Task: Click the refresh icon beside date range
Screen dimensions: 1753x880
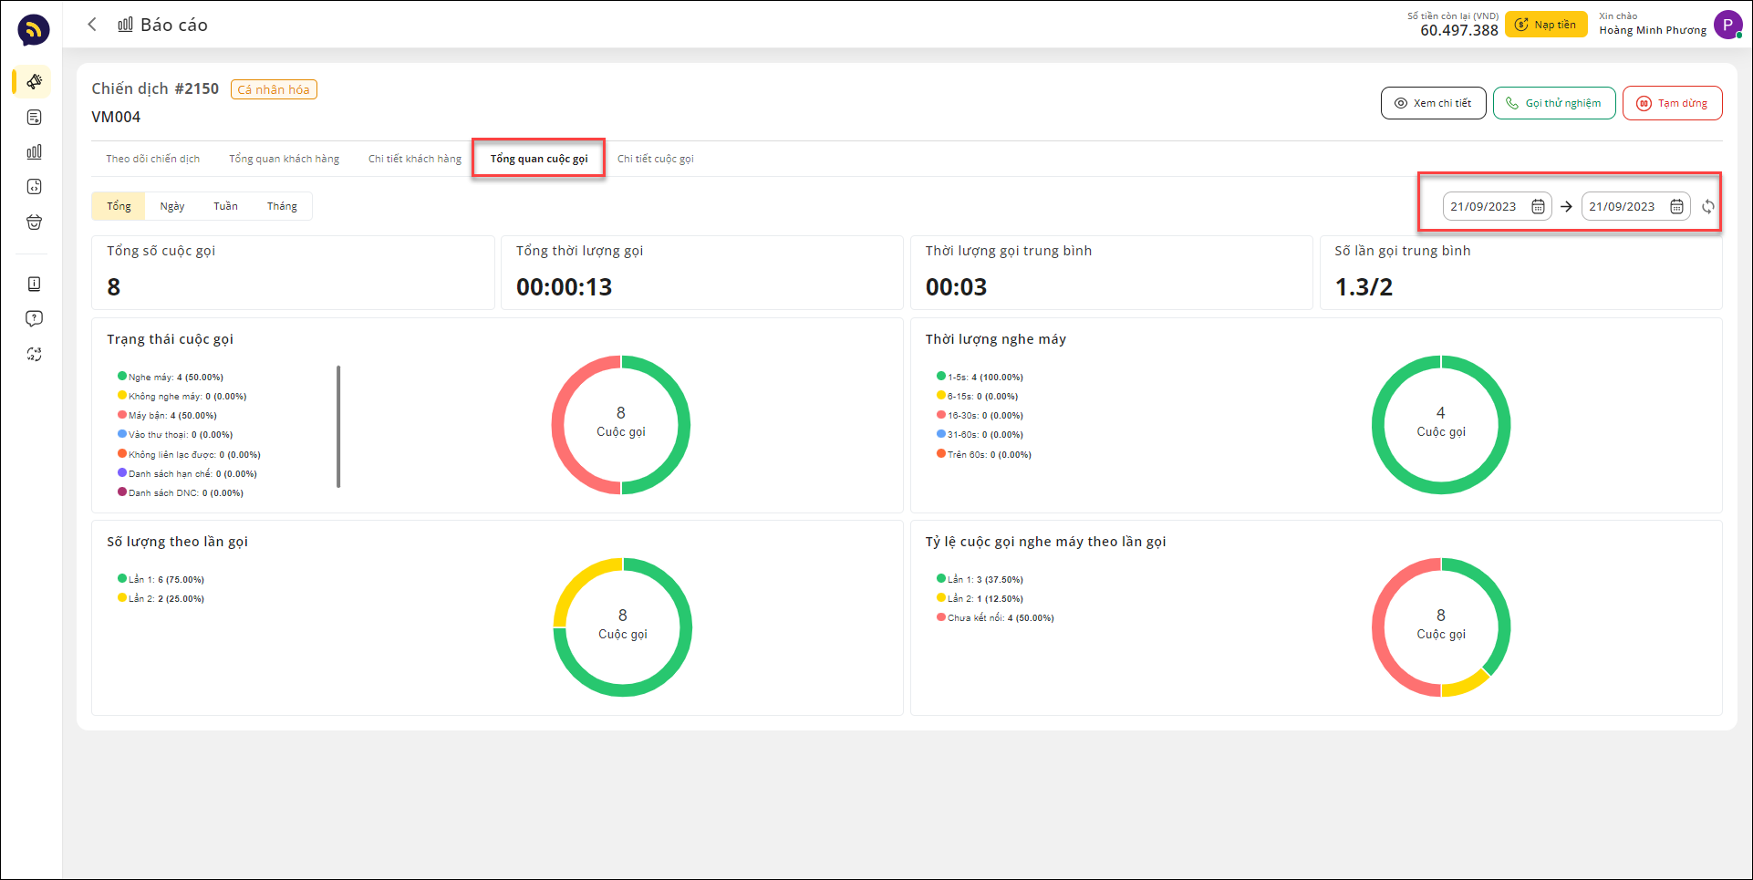Action: (x=1707, y=207)
